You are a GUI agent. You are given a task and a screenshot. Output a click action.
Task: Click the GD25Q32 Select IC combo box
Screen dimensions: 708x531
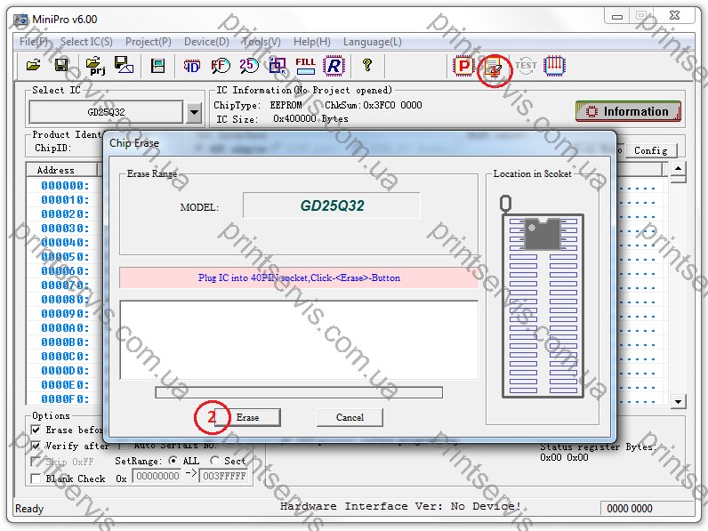tap(106, 112)
